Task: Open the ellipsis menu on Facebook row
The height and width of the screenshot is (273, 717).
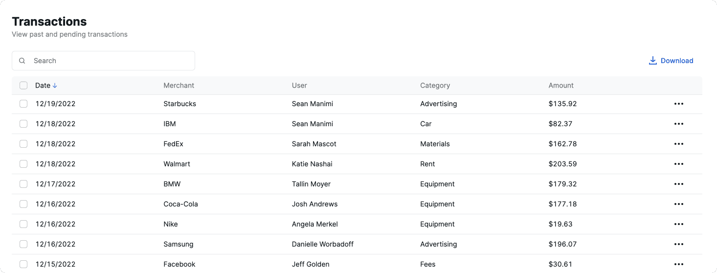Action: click(678, 264)
